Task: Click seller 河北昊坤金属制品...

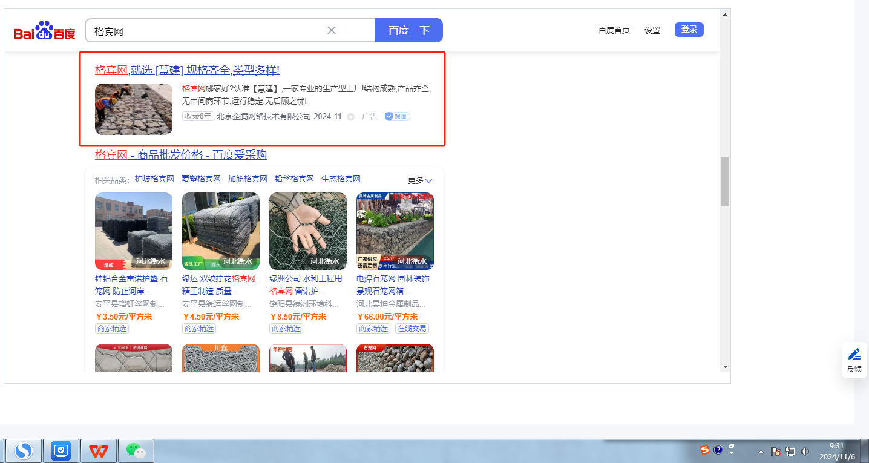Action: 391,304
